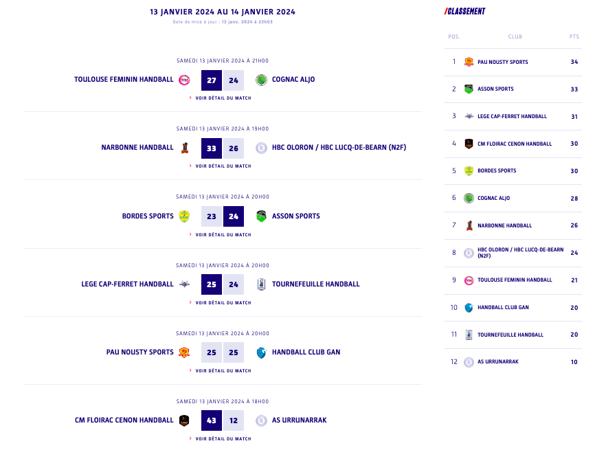Click Handball Club Gan logo in match row
The width and height of the screenshot is (606, 450).
click(x=261, y=352)
